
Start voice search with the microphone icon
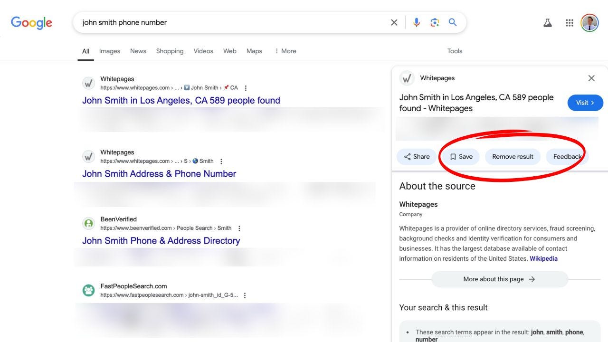[x=417, y=22]
